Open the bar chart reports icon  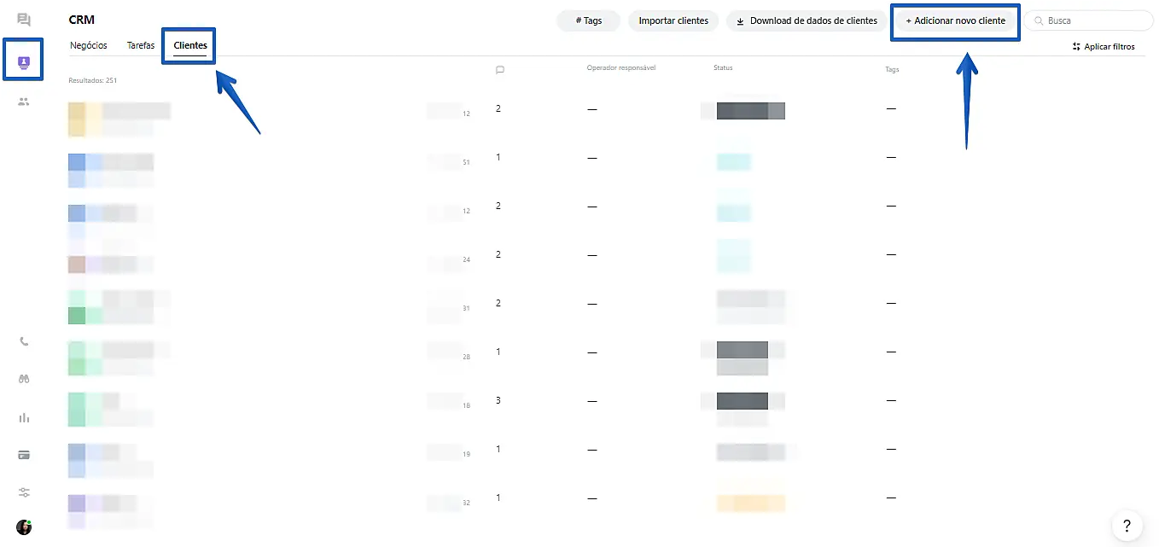[x=24, y=417]
